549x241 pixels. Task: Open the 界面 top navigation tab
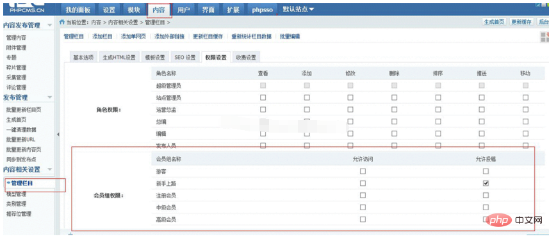pos(208,10)
